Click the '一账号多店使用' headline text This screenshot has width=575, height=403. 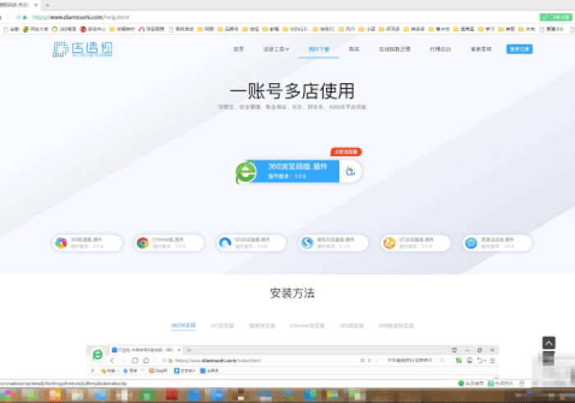pyautogui.click(x=292, y=91)
